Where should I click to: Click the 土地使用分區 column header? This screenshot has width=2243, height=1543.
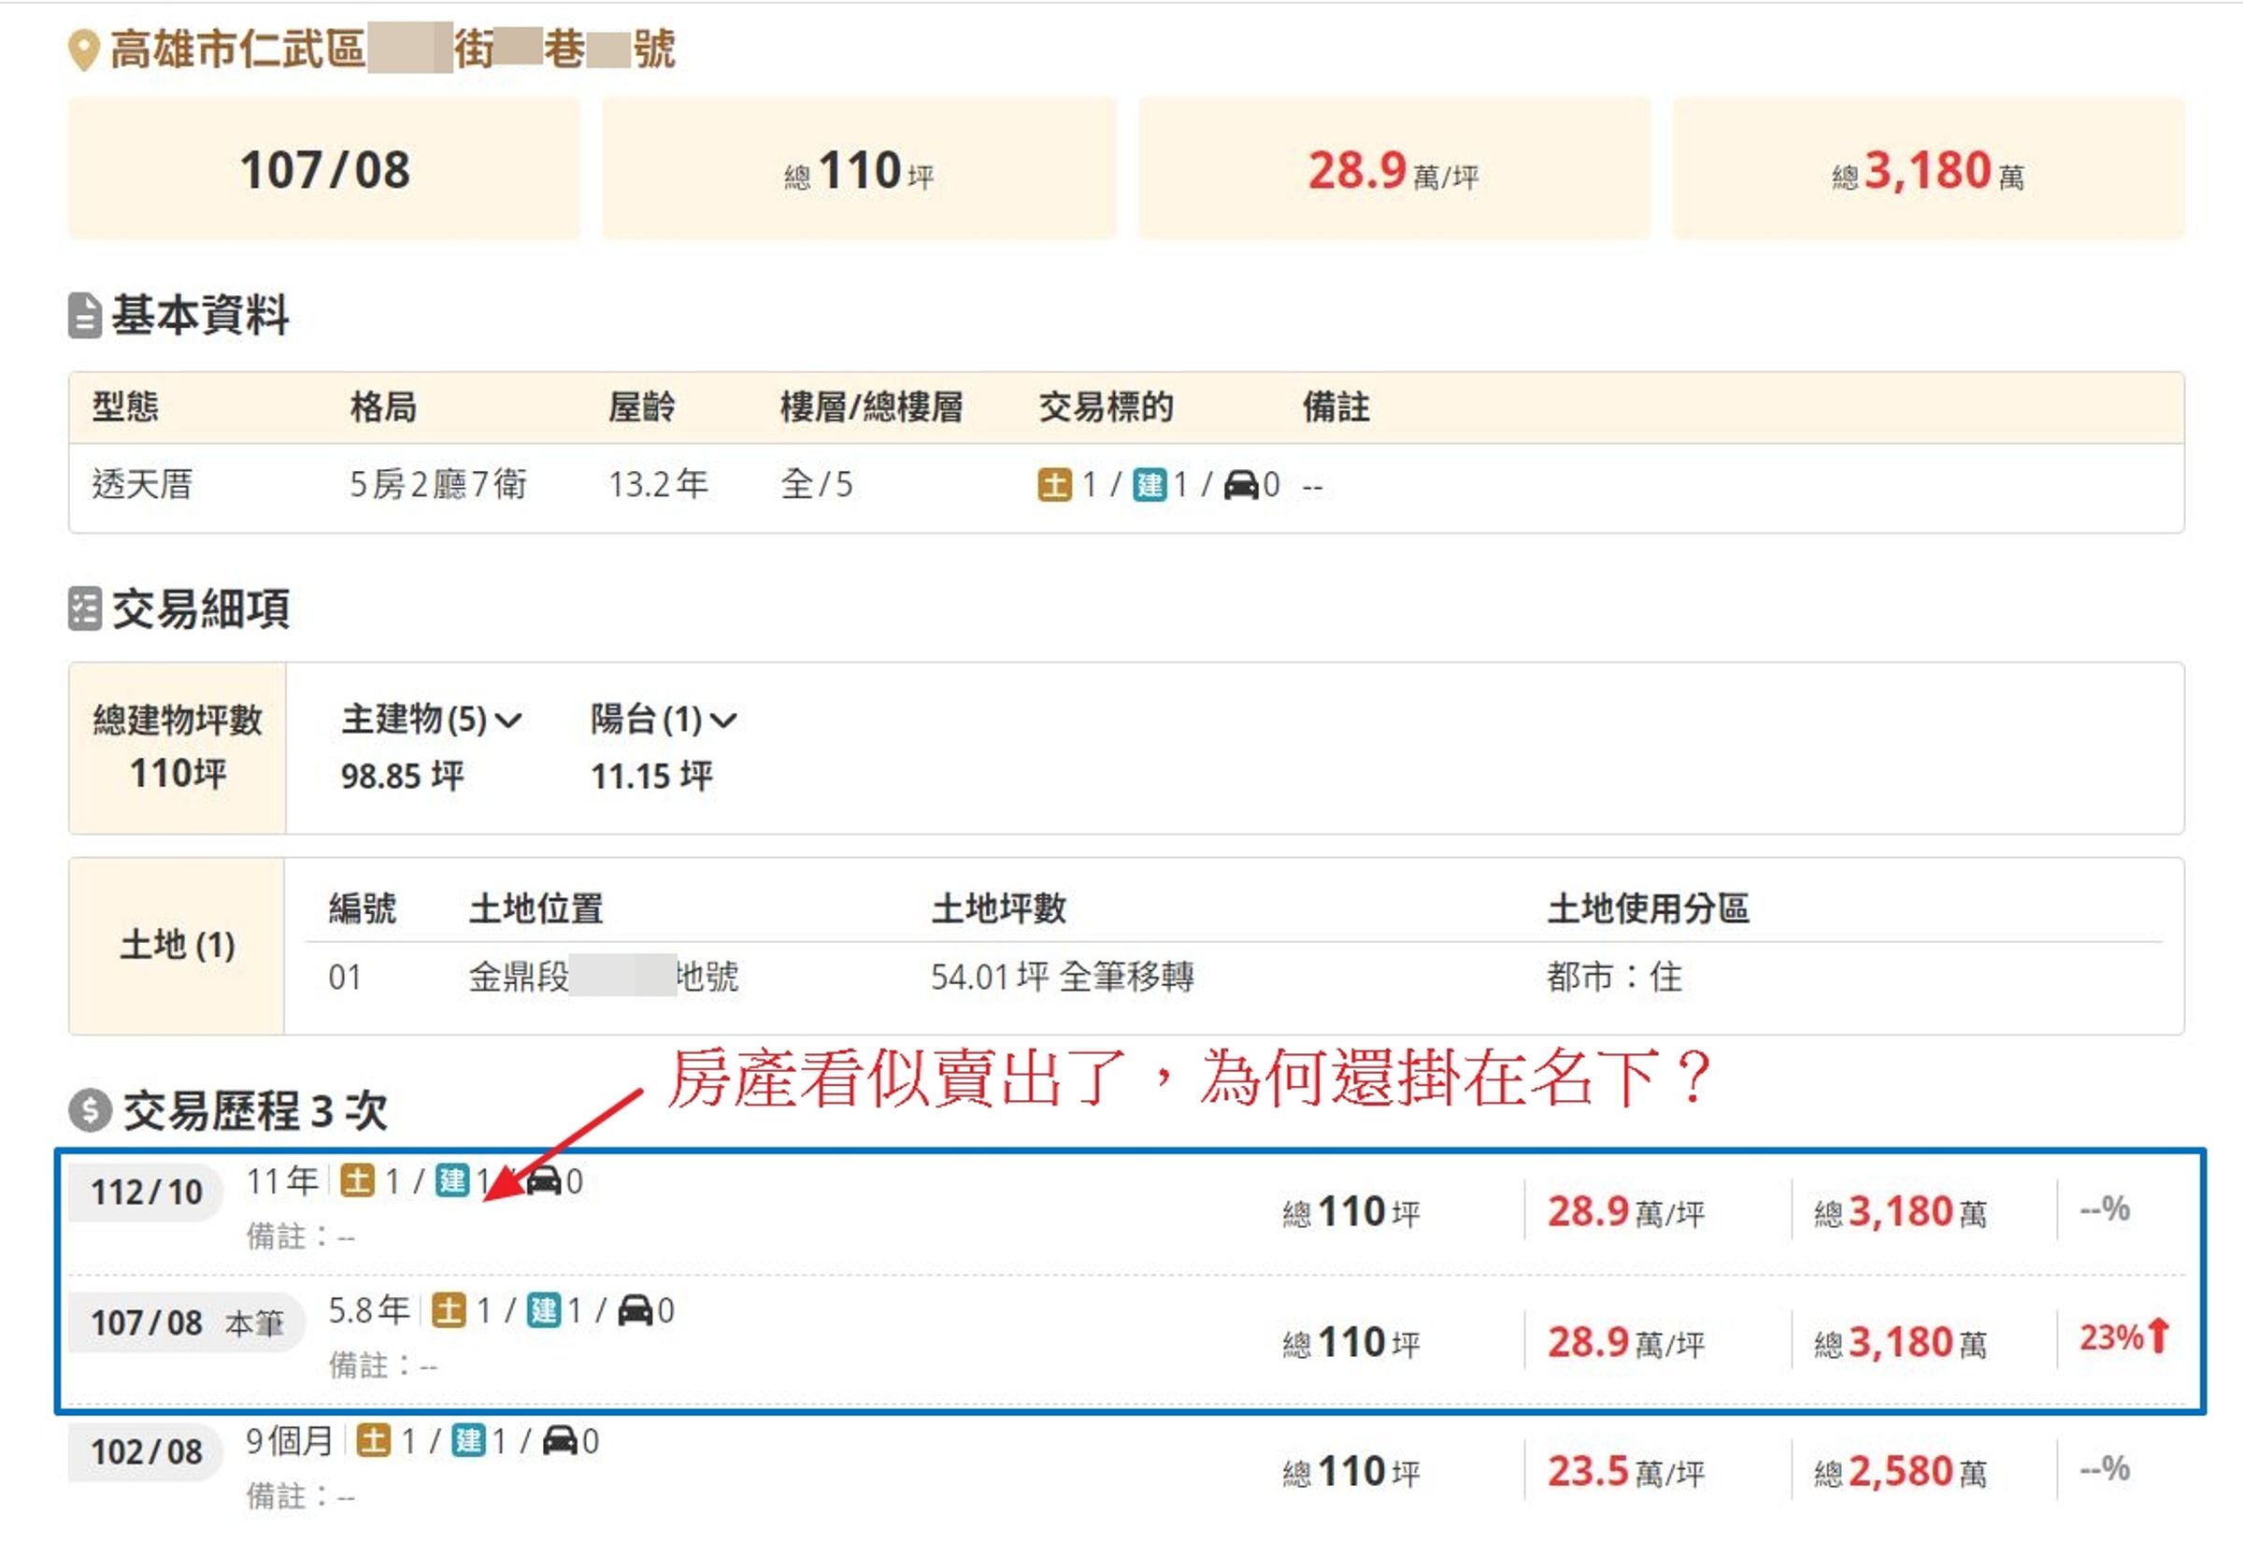coord(1649,908)
